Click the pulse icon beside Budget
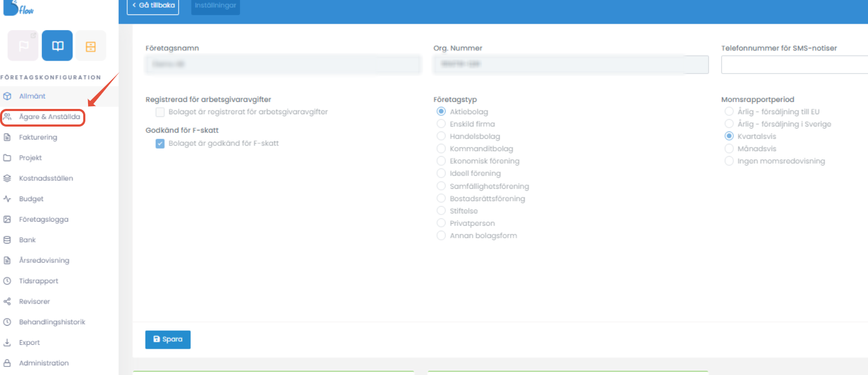 8,198
